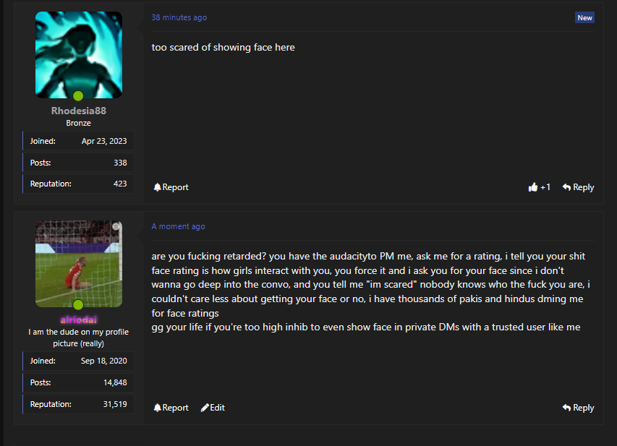Screen dimensions: 617x446
Task: Click the green online dot on alriodai's avatar
Action: click(x=78, y=304)
